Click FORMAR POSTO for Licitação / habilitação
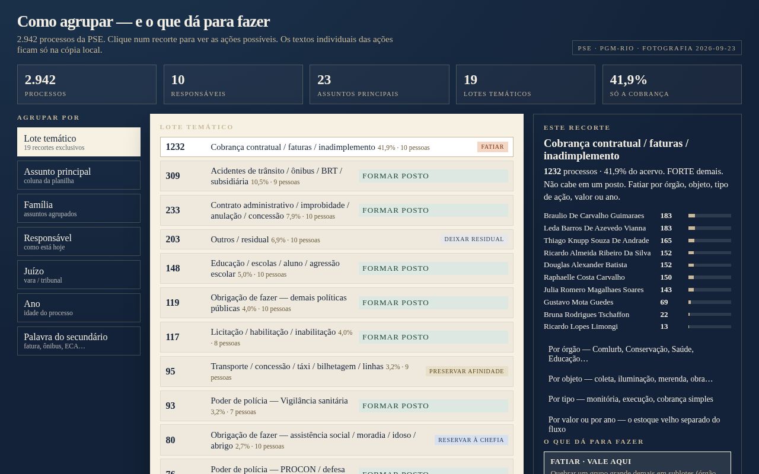The height and width of the screenshot is (474, 759). coord(433,337)
